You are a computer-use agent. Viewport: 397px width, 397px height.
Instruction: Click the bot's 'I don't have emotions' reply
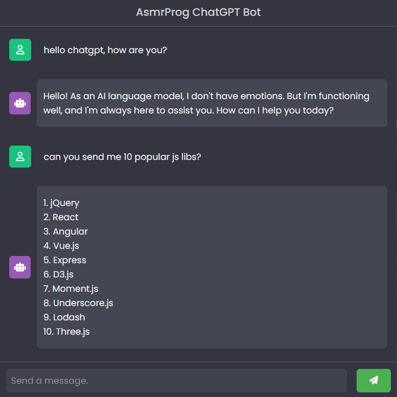(x=206, y=103)
